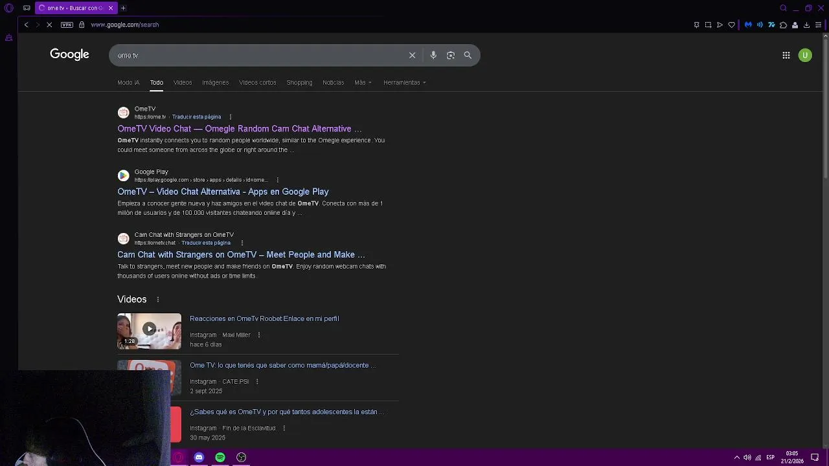The width and height of the screenshot is (829, 466).
Task: Open options for Fin de la Esclavitud video
Action: click(x=284, y=428)
